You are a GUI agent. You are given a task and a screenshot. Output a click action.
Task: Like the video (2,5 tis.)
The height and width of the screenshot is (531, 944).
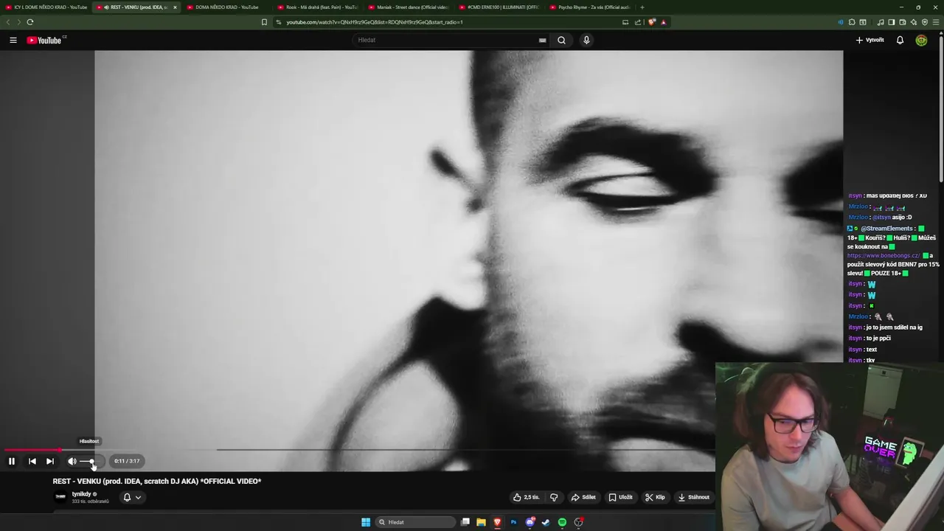point(527,497)
